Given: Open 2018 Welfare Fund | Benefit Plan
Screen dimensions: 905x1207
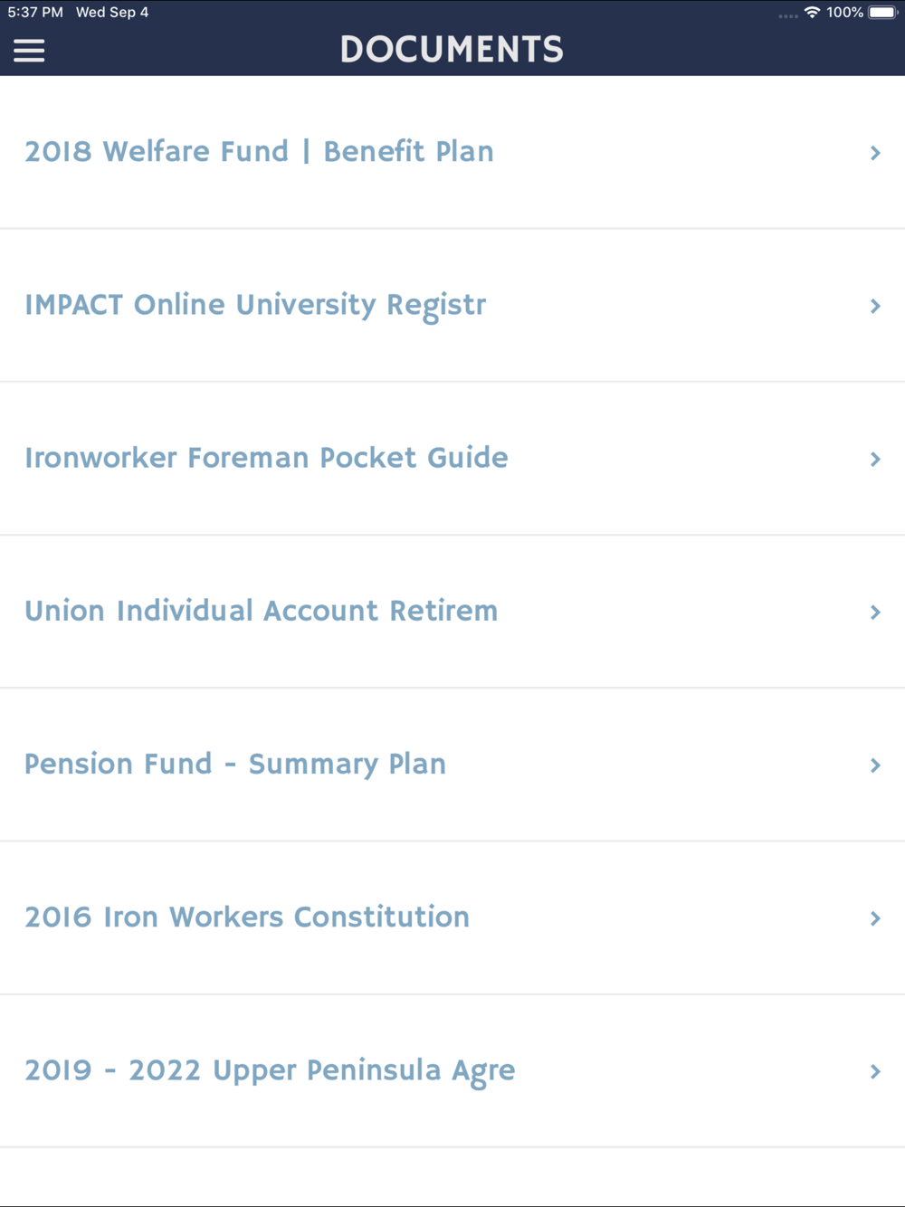Looking at the screenshot, I should point(452,152).
